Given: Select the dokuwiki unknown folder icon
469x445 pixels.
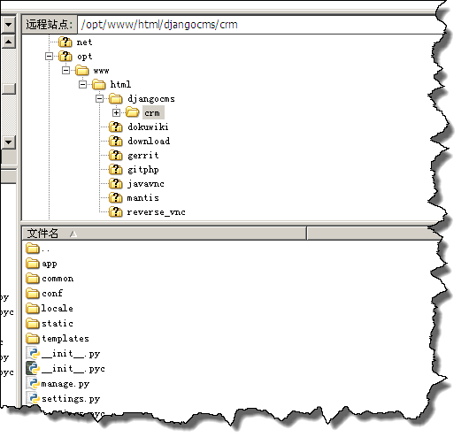Looking at the screenshot, I should pos(115,127).
